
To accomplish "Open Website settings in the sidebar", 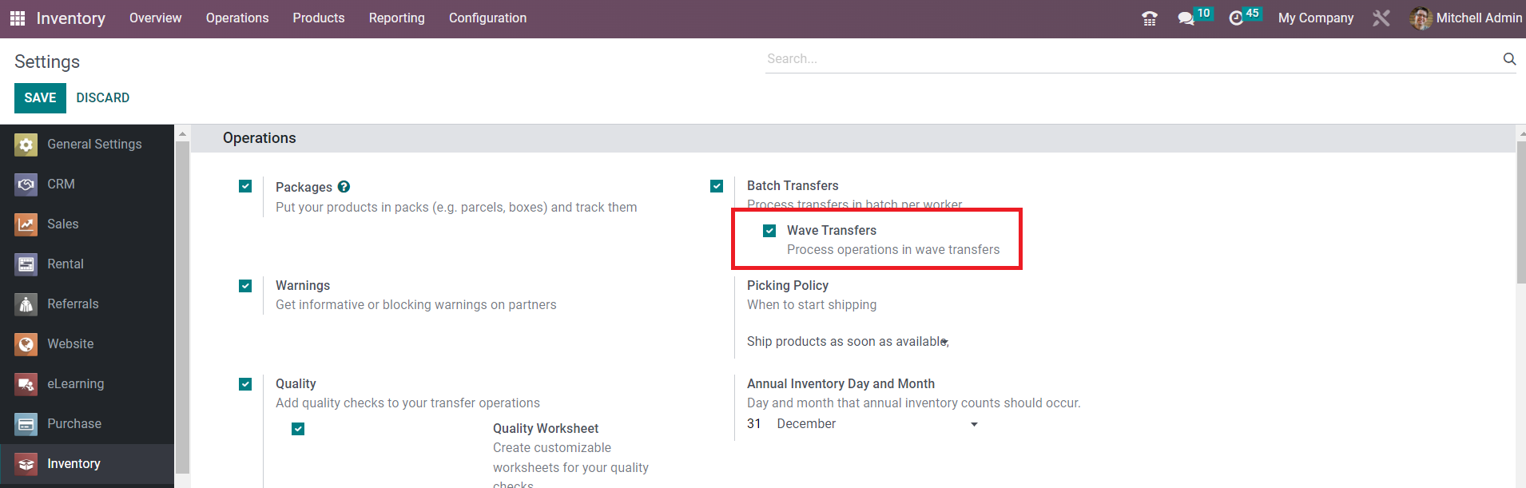I will [70, 344].
